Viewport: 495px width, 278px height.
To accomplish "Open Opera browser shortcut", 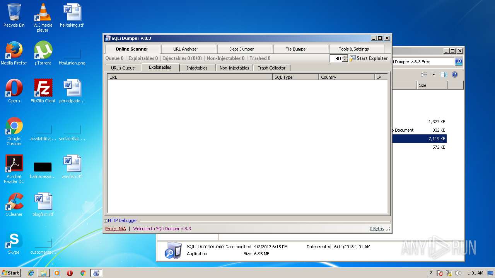I will tap(14, 91).
